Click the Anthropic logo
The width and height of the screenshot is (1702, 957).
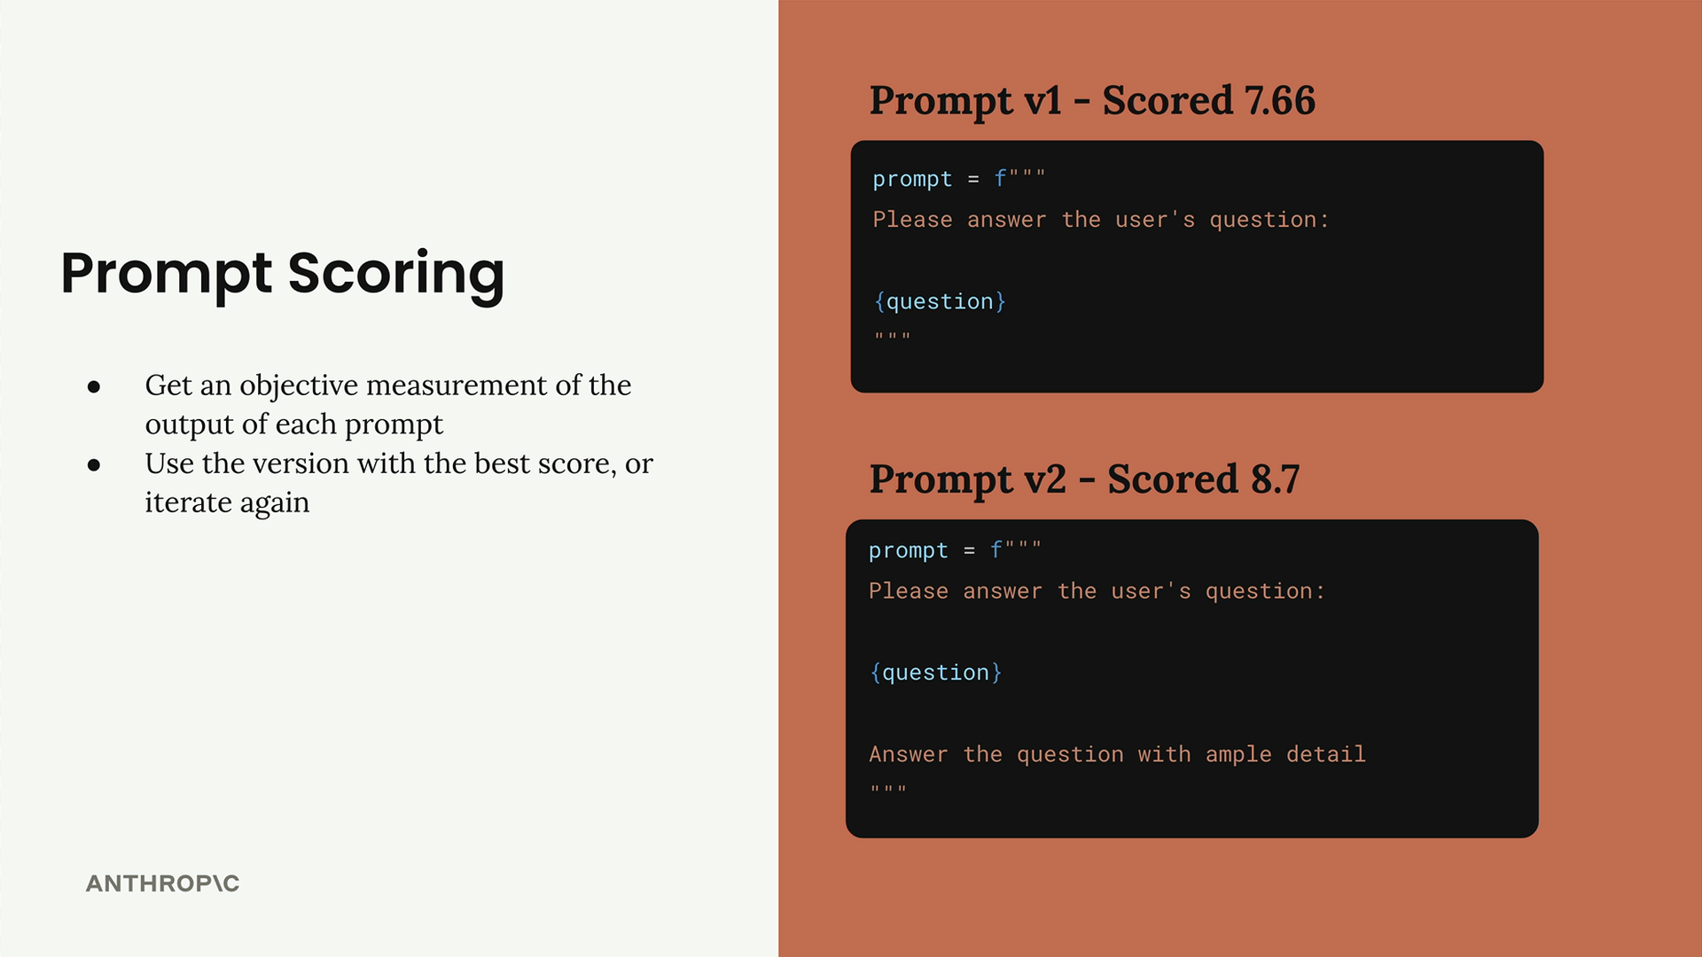coord(162,883)
